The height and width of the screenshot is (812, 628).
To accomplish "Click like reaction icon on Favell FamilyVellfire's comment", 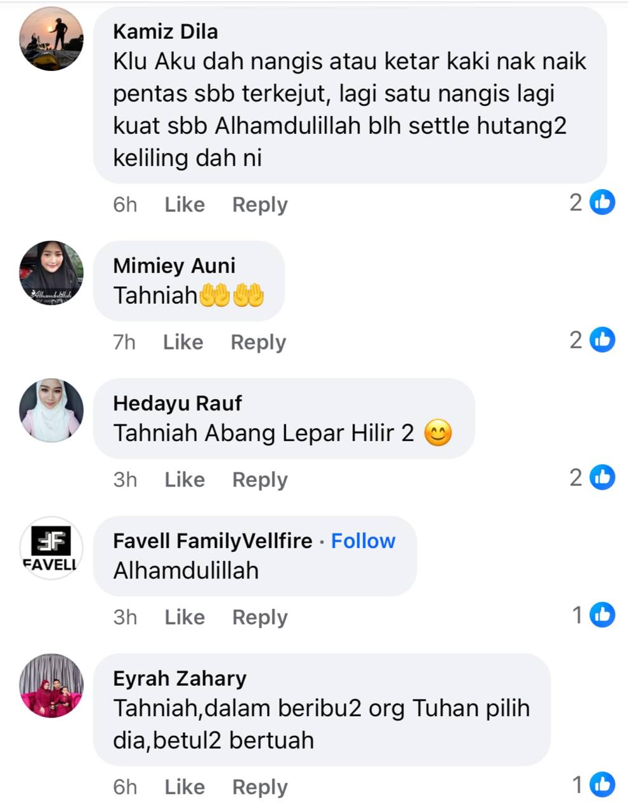I will point(602,615).
